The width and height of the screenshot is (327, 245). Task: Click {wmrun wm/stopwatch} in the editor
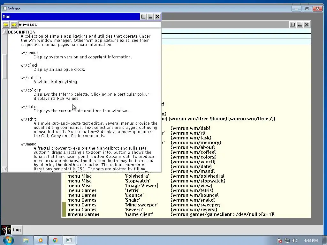pyautogui.click(x=198, y=181)
